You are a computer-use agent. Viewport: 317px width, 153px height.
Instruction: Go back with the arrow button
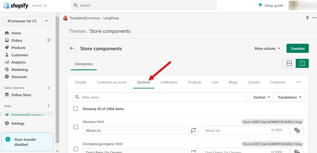(x=72, y=48)
